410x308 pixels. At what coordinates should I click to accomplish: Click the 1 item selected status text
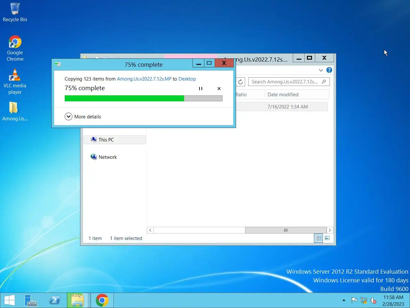click(126, 238)
